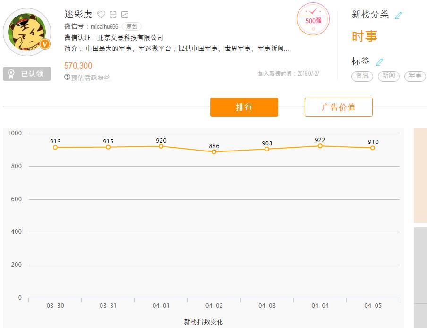This screenshot has height=328, width=427.
Task: Click the 原创 badge label
Action: pos(132,26)
